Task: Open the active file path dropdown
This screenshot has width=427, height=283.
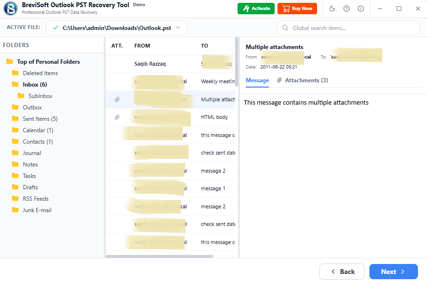Action: coord(117,28)
